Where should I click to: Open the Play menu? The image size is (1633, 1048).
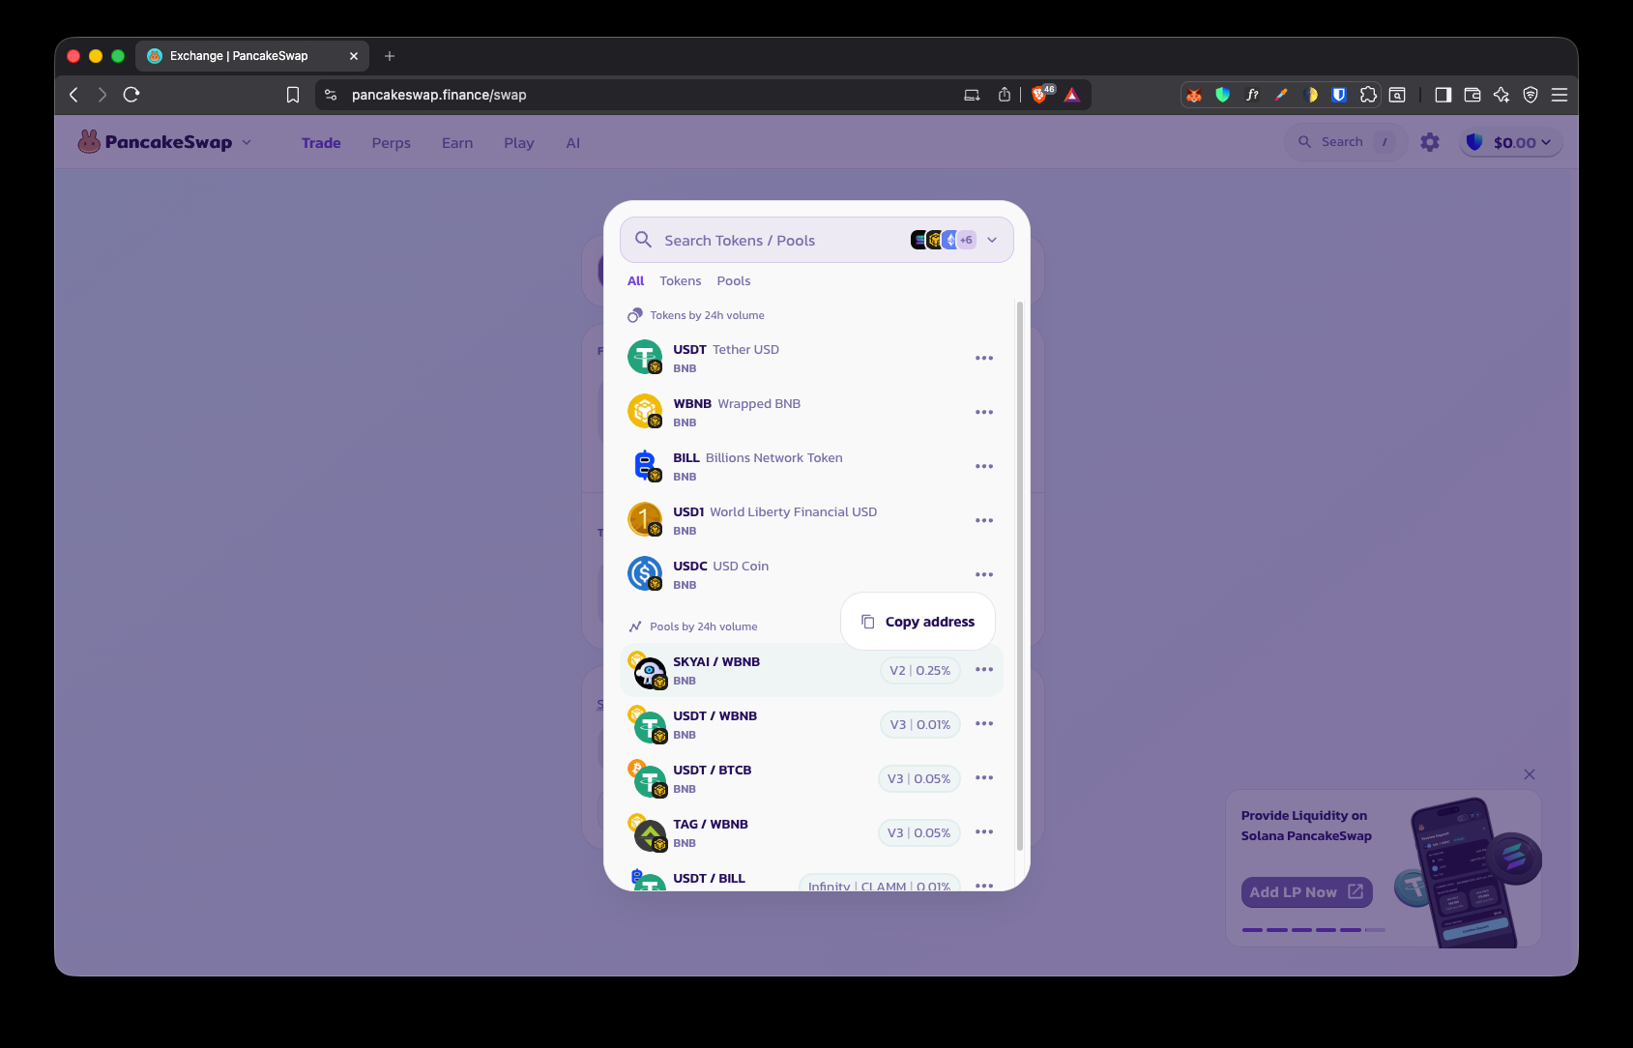519,143
